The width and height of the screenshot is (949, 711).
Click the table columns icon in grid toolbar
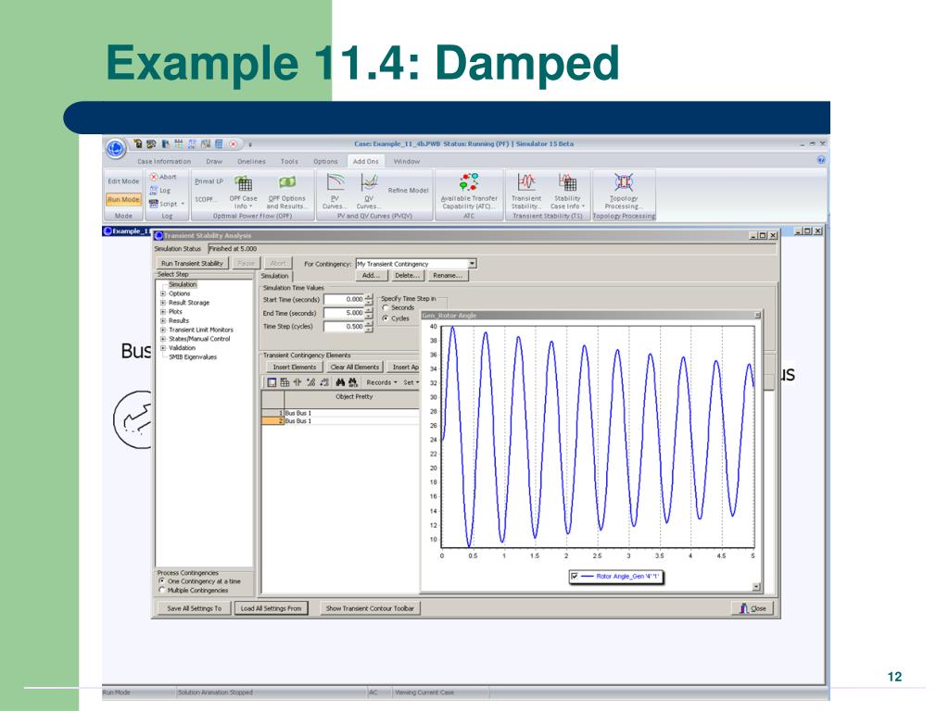[285, 382]
